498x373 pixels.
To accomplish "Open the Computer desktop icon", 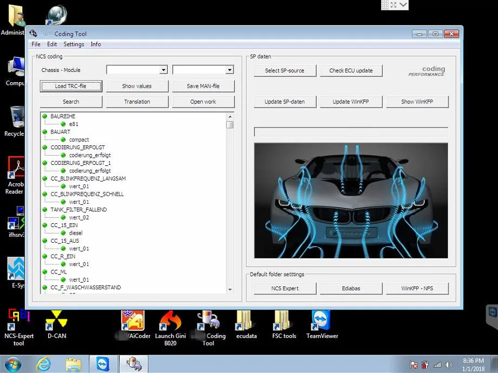I will [x=15, y=71].
